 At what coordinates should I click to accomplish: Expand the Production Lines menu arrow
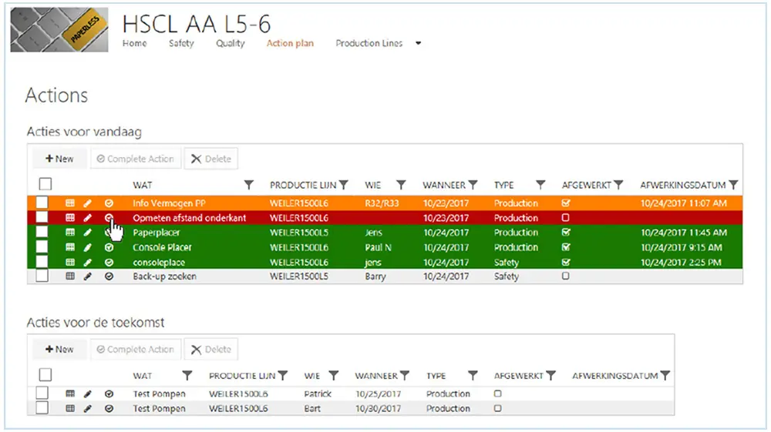[x=419, y=43]
